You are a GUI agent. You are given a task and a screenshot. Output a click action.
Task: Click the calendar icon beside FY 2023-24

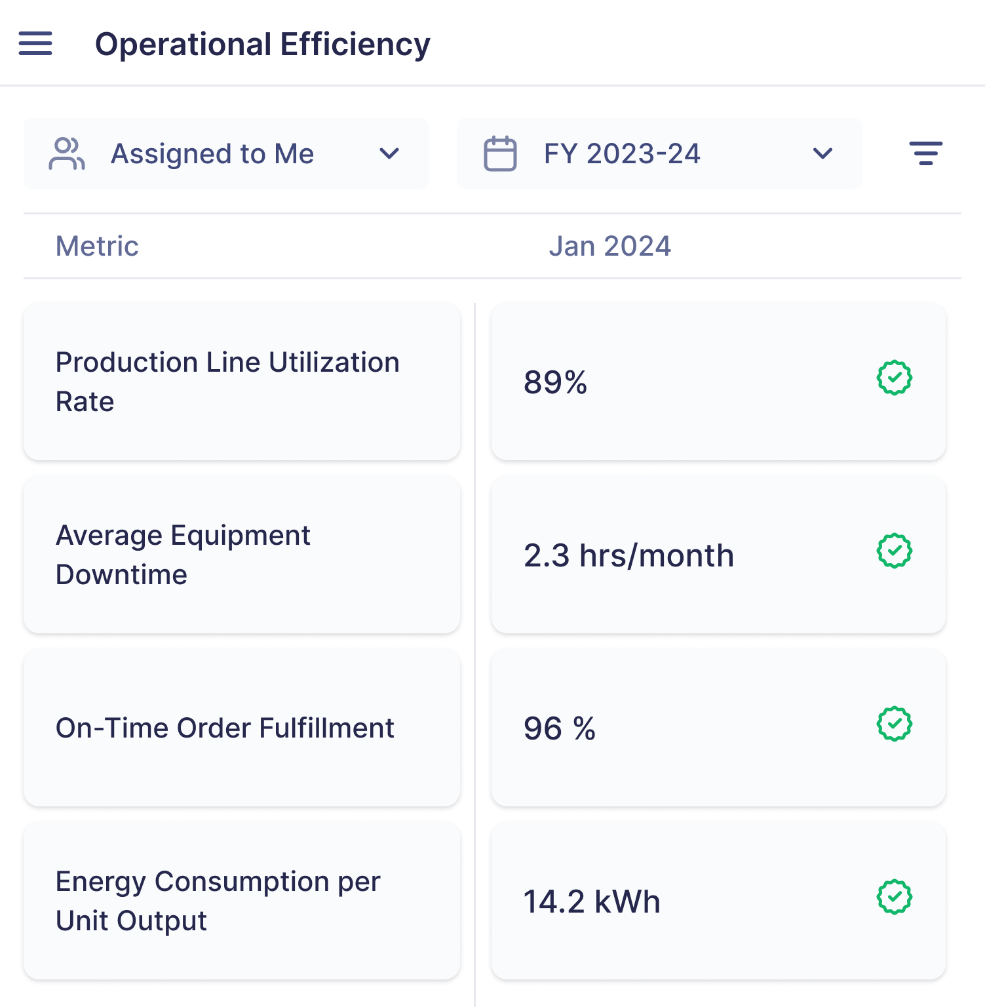(x=500, y=153)
